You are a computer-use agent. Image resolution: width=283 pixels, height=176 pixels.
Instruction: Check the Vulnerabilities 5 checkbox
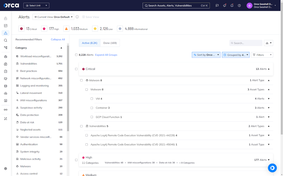[x=81, y=126]
